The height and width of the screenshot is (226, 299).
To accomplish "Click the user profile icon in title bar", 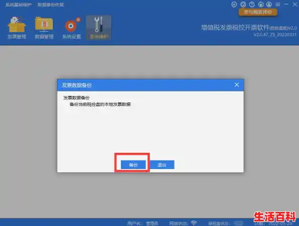I will (269, 5).
